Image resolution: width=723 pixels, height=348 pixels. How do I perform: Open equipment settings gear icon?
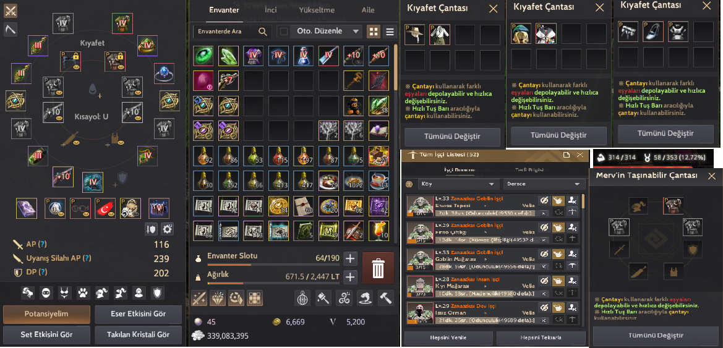168,229
